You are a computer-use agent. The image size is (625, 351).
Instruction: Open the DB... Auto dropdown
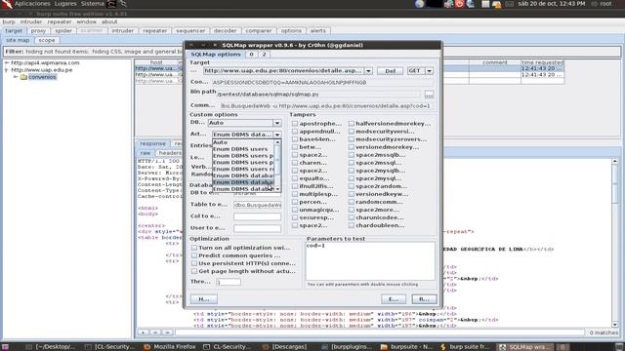[277, 123]
